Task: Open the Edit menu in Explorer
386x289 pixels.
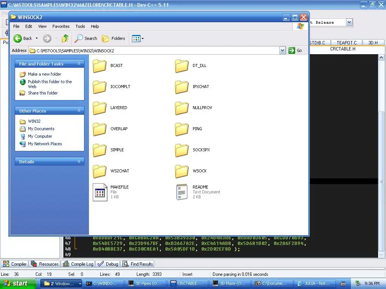Action: pos(29,26)
